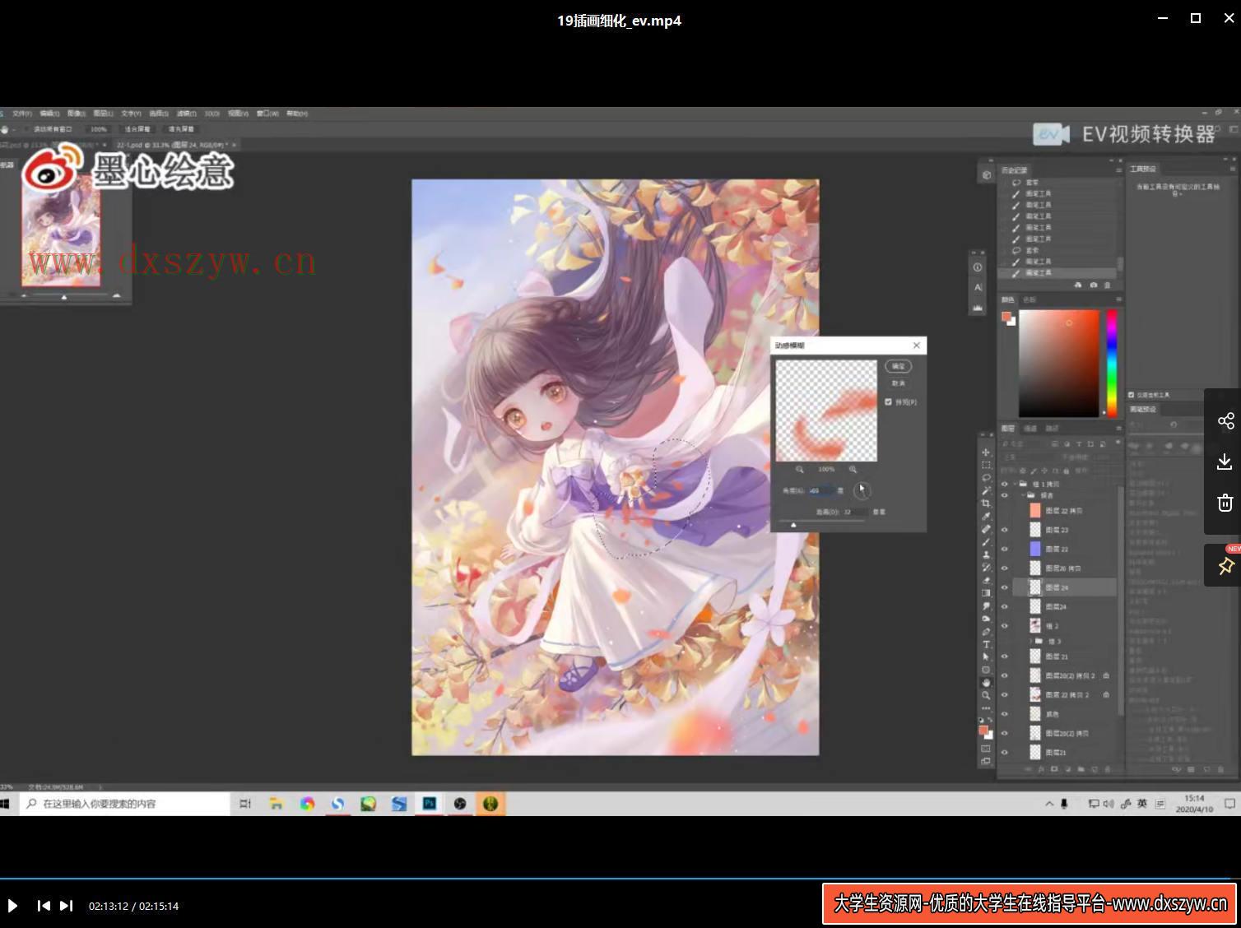Select the Eyedropper tool
The width and height of the screenshot is (1241, 928).
986,516
